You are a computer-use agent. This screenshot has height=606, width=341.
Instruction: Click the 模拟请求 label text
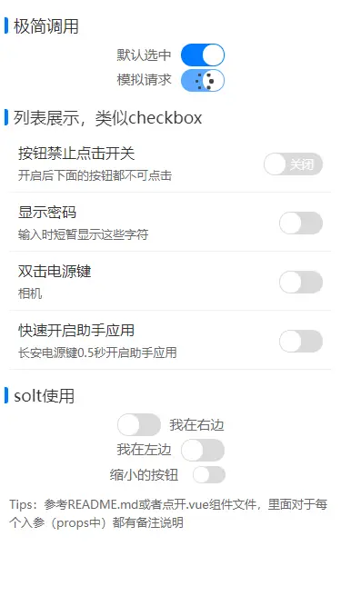pos(144,80)
